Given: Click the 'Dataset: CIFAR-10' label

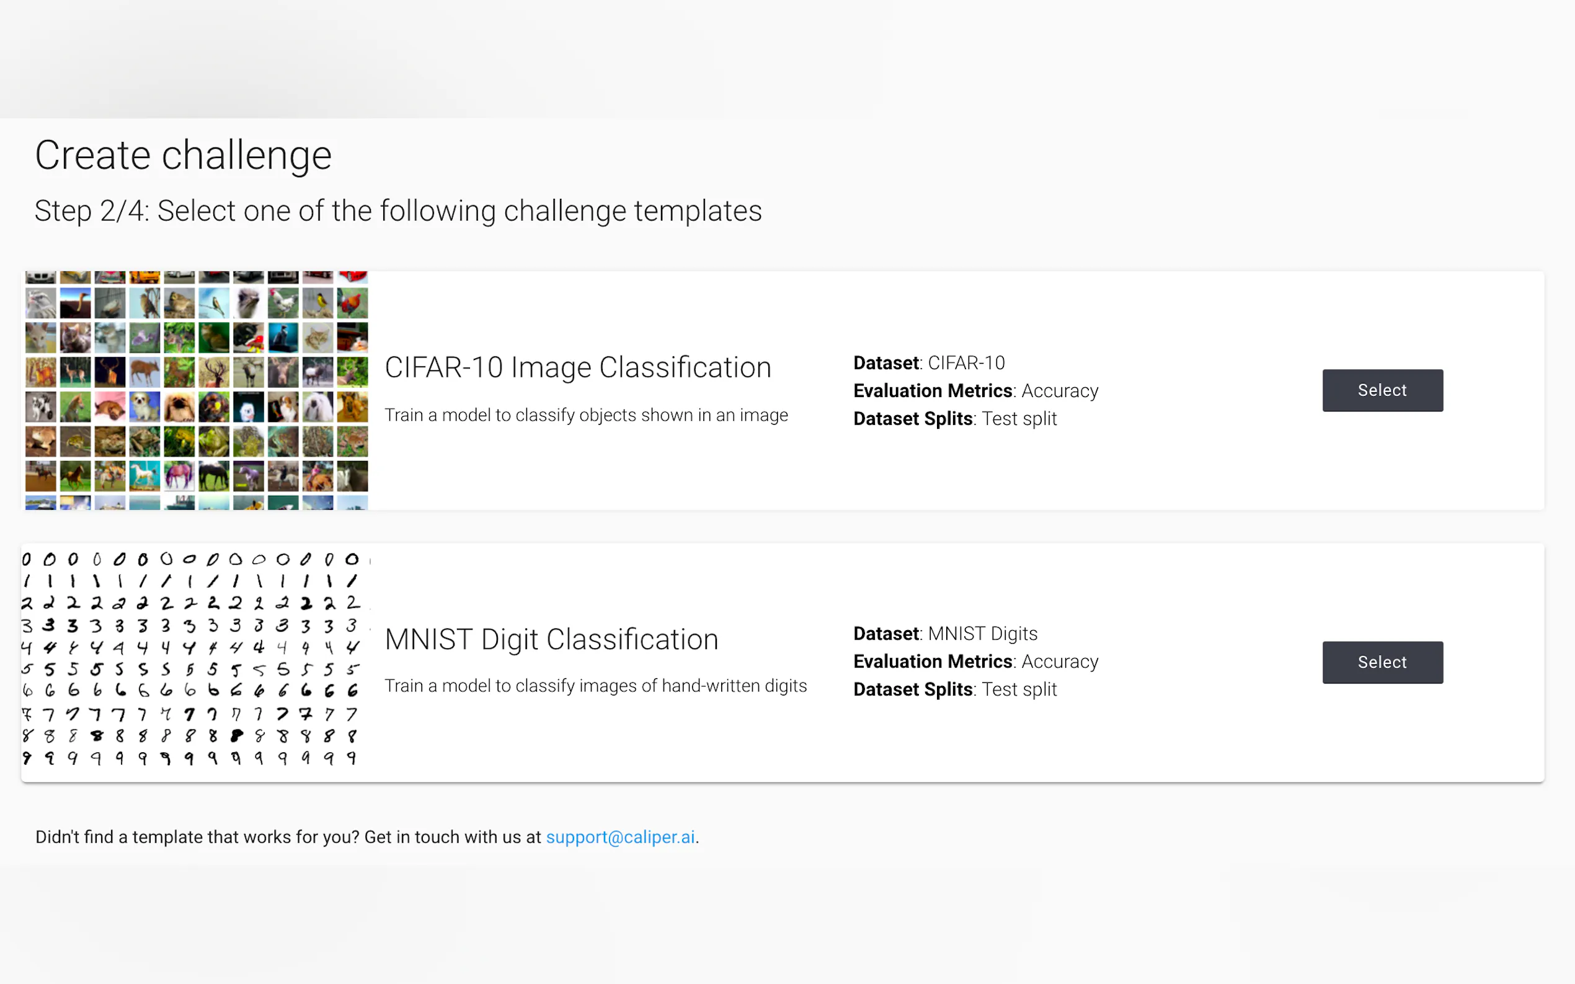Looking at the screenshot, I should pos(928,363).
